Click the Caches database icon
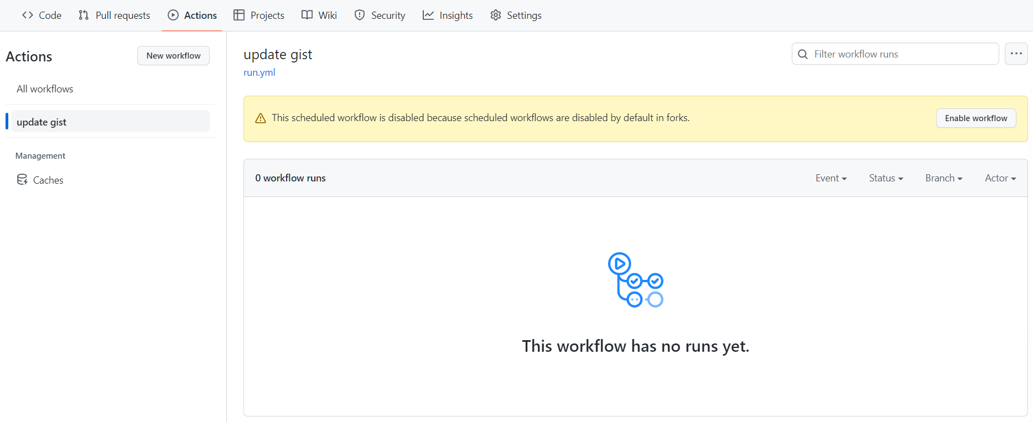1033x422 pixels. point(22,180)
